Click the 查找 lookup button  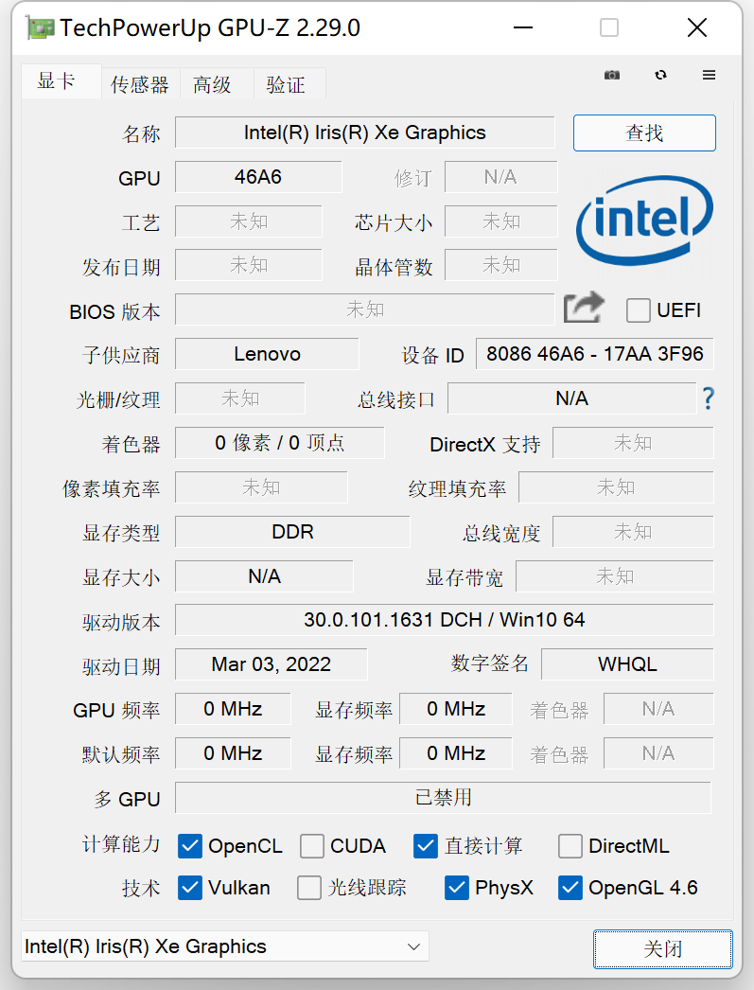click(x=644, y=133)
